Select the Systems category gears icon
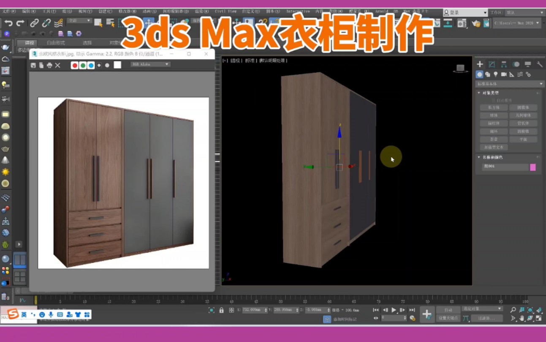This screenshot has height=342, width=546. pyautogui.click(x=528, y=74)
